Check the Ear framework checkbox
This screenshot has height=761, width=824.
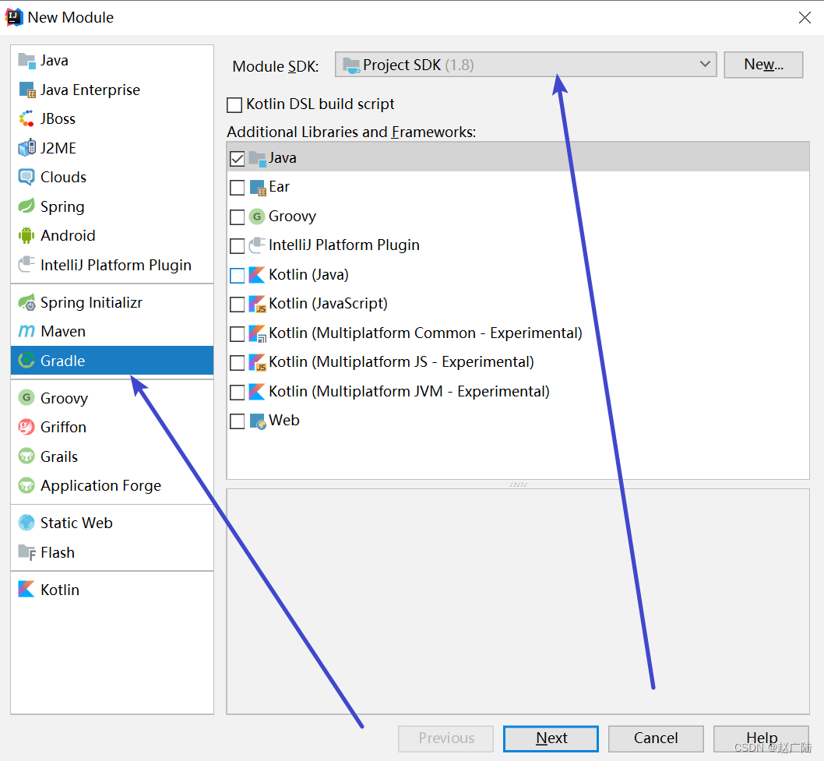(x=238, y=188)
